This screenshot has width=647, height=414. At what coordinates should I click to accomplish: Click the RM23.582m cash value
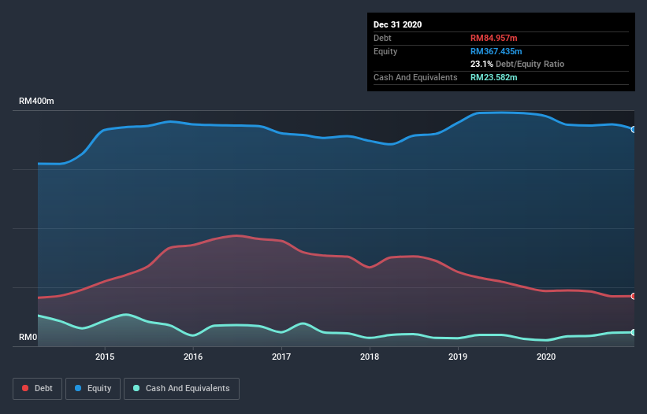(x=493, y=77)
